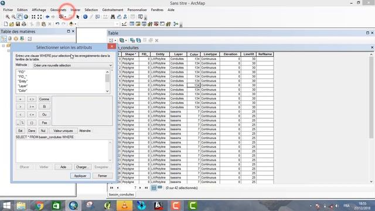375x211 pixels.
Task: Choose the Select Elements arrow tool
Action: point(78,17)
